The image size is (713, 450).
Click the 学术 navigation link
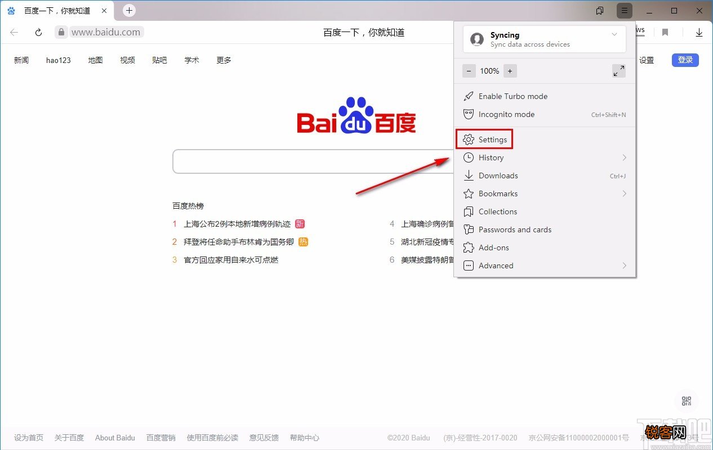[191, 60]
